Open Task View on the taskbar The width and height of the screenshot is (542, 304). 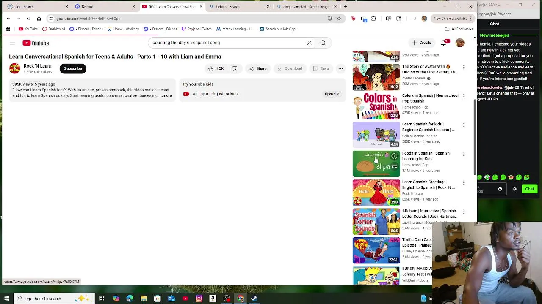tap(102, 299)
